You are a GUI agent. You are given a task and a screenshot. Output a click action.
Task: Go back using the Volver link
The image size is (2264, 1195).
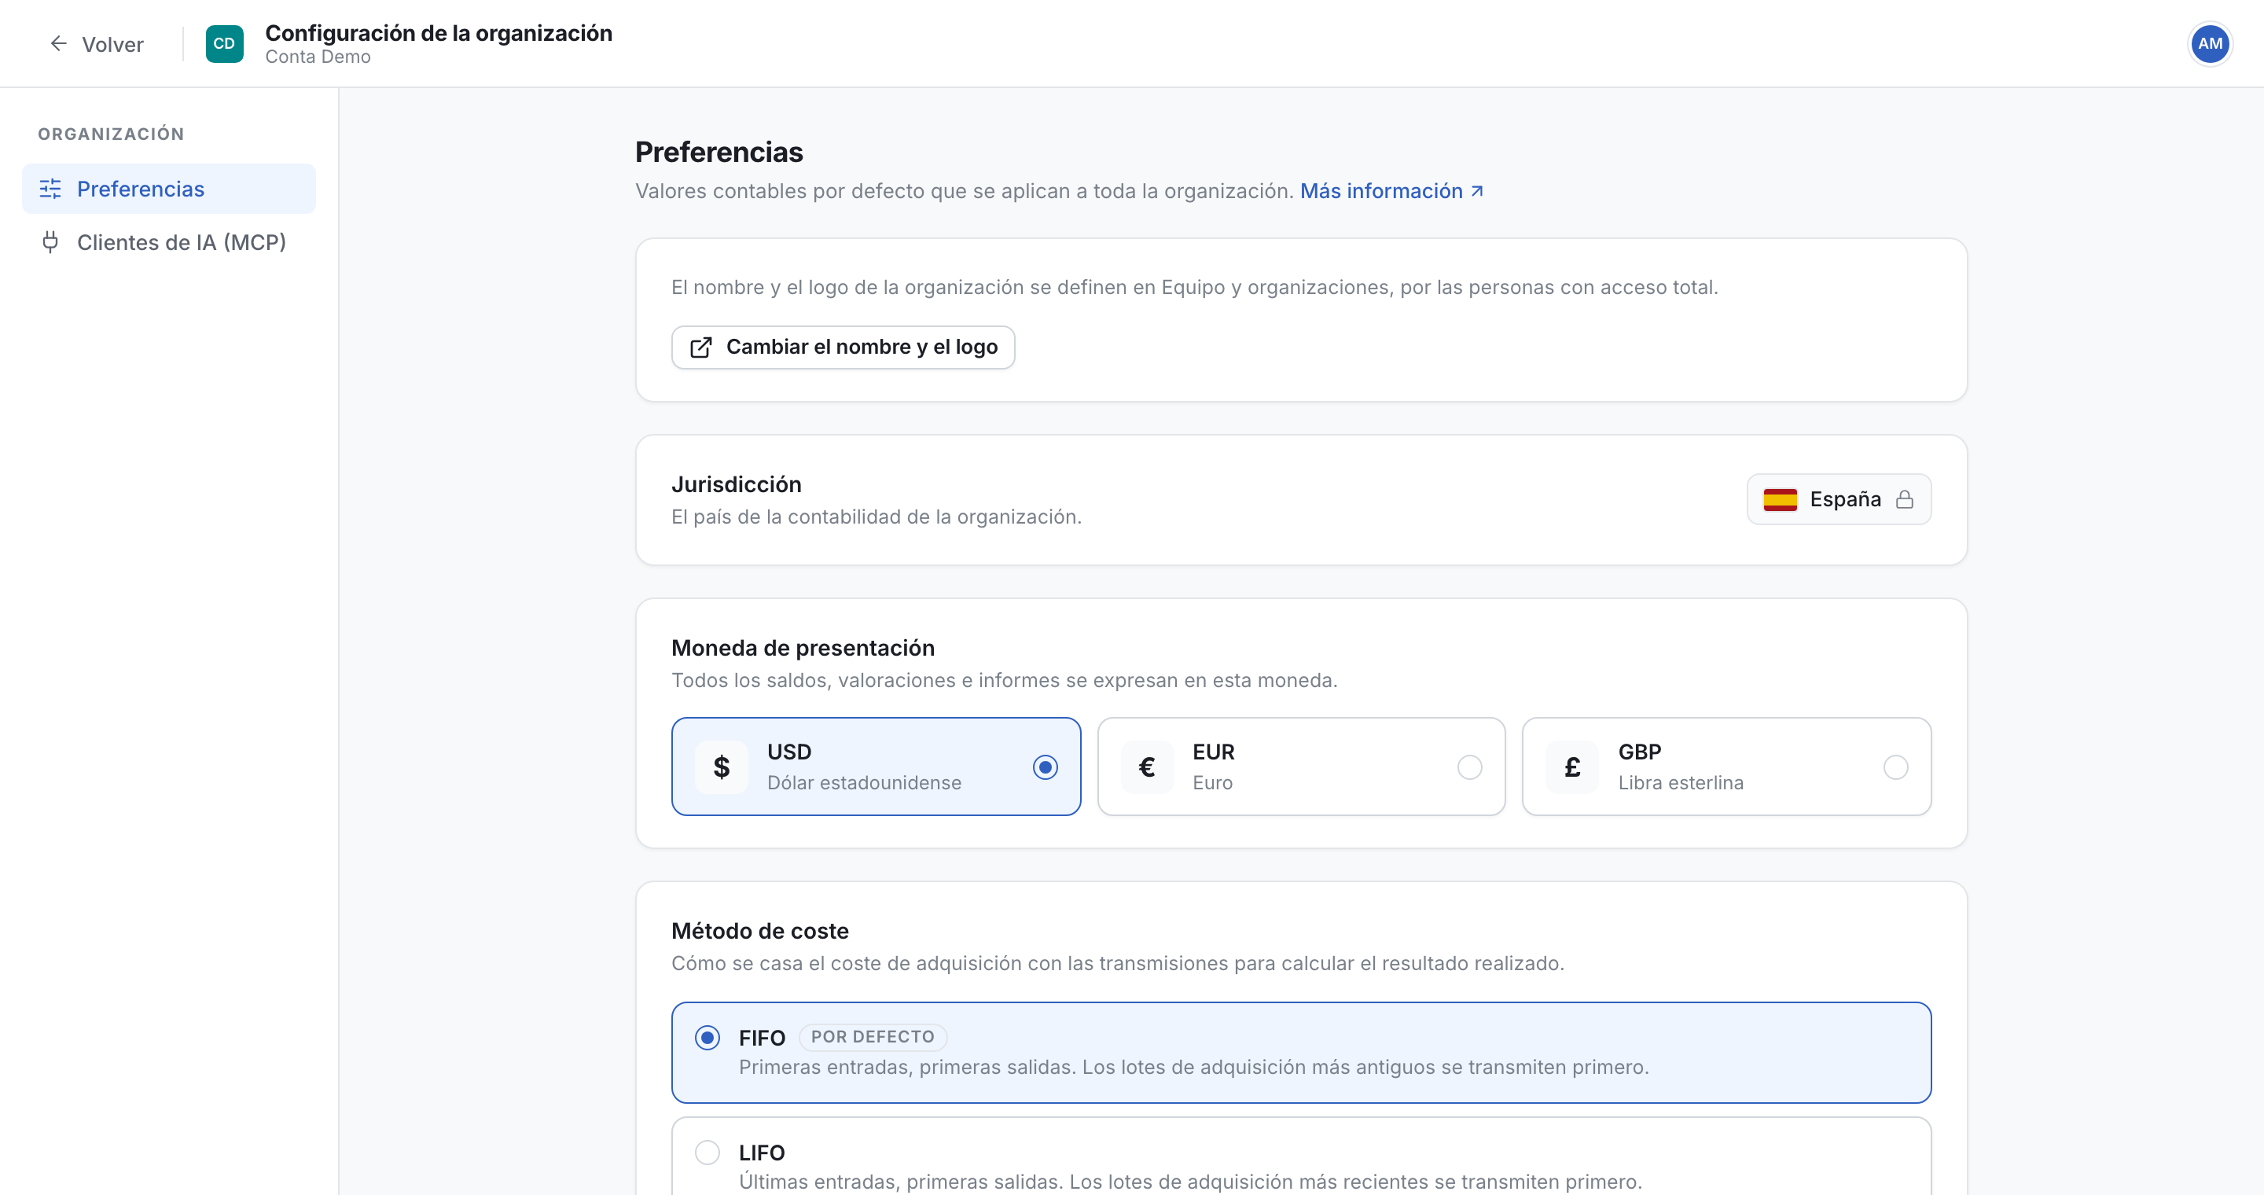(97, 44)
